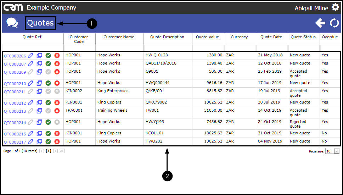
Task: Go to next page with pager arrow
Action: click(55, 151)
